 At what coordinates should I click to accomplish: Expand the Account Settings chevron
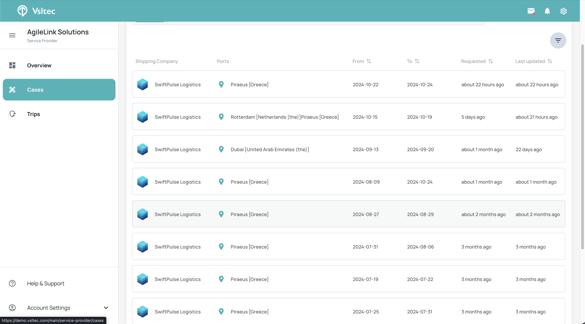(x=106, y=308)
